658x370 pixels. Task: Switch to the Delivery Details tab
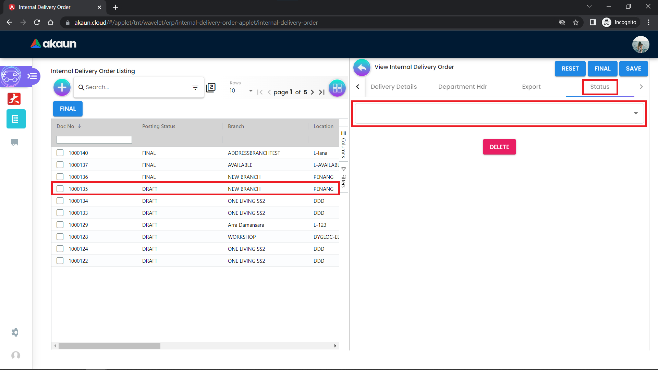coord(394,87)
